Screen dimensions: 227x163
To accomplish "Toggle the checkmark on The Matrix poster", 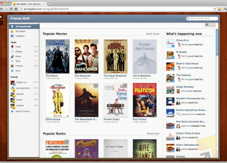I will [x=67, y=42].
